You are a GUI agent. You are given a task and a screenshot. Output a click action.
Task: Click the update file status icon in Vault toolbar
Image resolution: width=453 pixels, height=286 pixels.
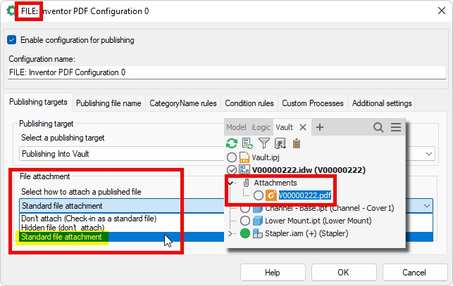pos(247,143)
